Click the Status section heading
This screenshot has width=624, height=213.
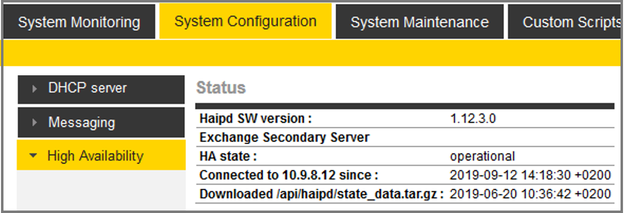coord(221,88)
